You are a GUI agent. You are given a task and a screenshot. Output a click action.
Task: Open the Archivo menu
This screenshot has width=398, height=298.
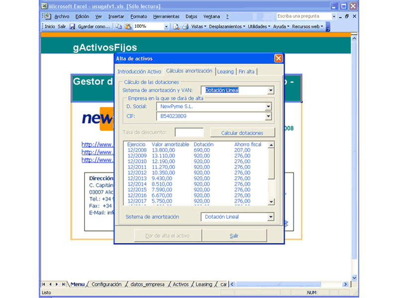click(x=62, y=16)
